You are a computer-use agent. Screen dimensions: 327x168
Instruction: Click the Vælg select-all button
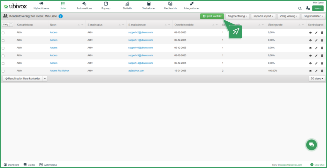click(x=6, y=24)
